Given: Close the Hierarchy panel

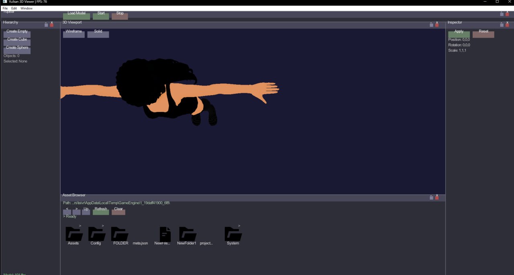Looking at the screenshot, I should click(52, 25).
